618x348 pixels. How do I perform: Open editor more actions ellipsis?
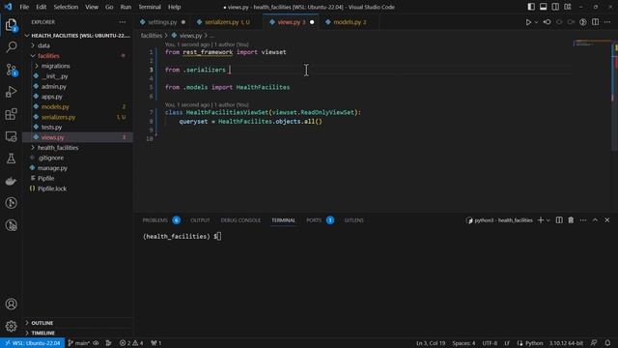tap(607, 22)
